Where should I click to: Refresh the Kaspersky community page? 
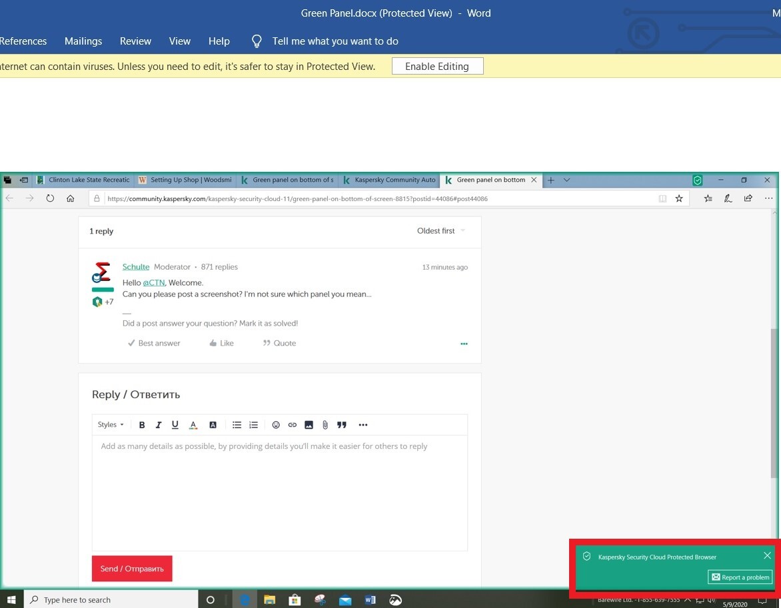pos(50,198)
